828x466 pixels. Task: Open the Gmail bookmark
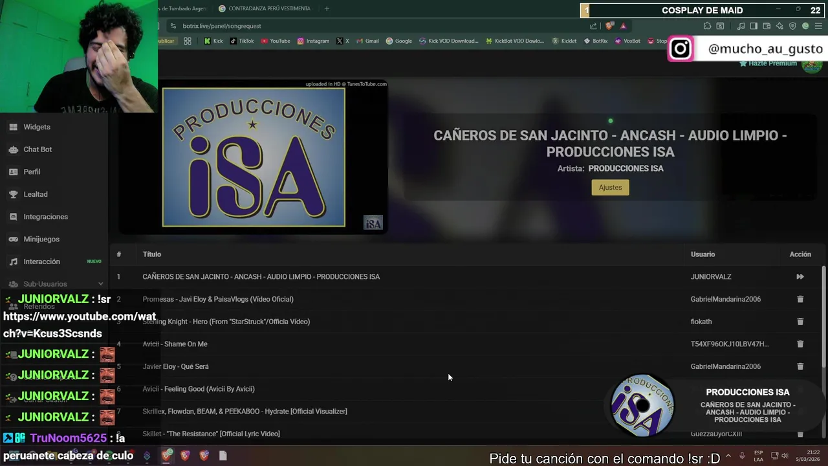tap(367, 41)
